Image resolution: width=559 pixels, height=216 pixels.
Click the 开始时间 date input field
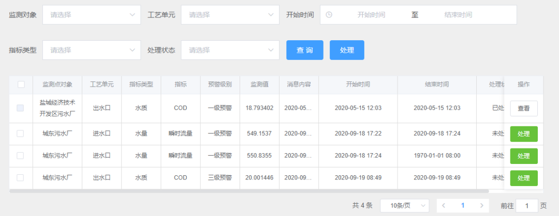click(371, 15)
